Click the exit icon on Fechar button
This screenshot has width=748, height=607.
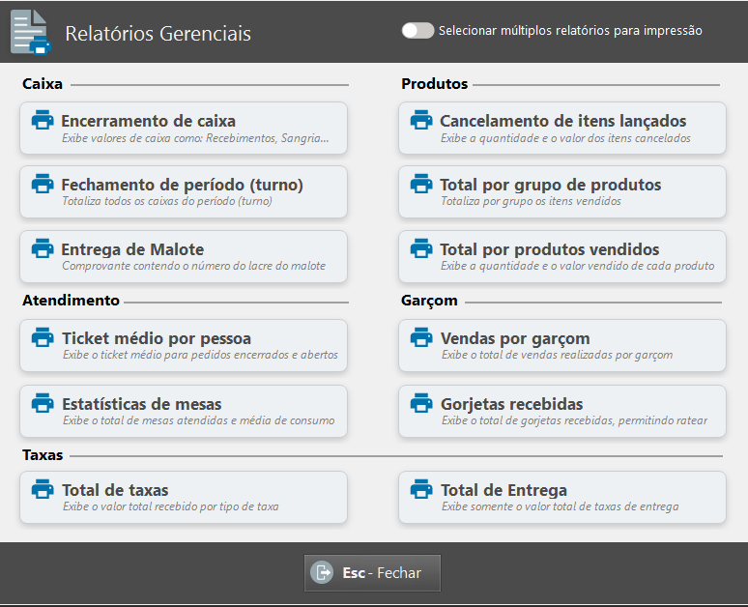point(322,573)
